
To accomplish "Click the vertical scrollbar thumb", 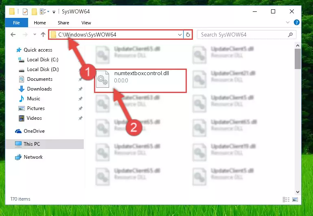I will coord(298,59).
